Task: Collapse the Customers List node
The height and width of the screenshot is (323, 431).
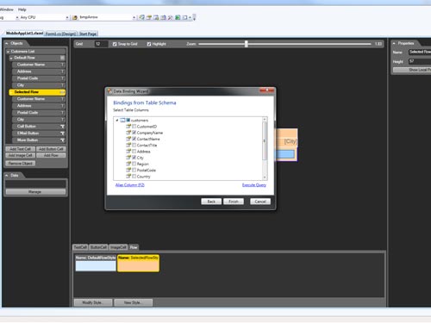Action: click(x=8, y=52)
